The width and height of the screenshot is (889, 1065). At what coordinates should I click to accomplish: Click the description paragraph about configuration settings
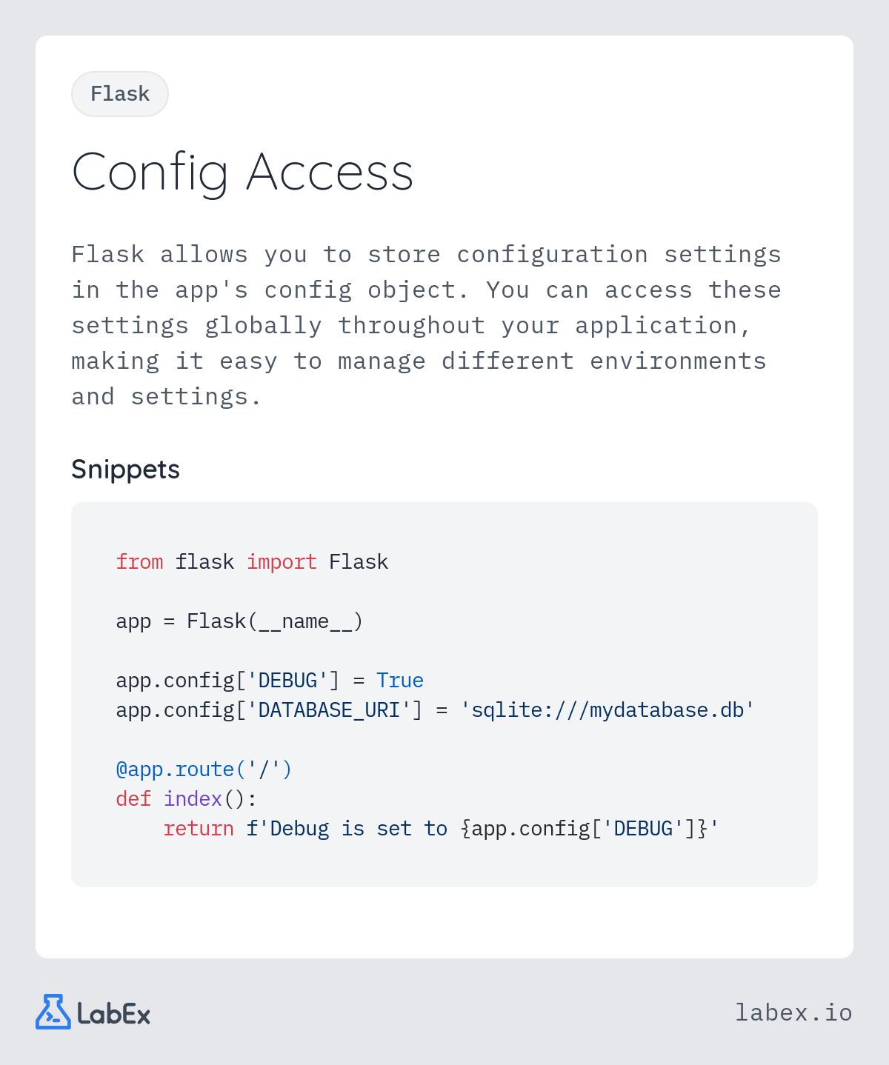coord(426,326)
